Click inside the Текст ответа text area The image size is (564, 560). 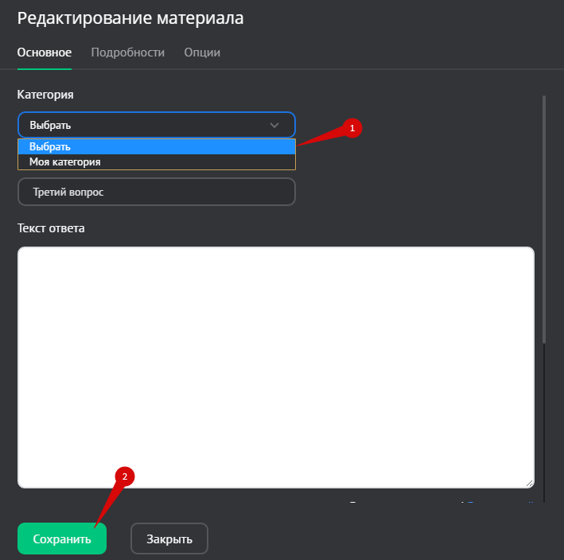[x=275, y=366]
